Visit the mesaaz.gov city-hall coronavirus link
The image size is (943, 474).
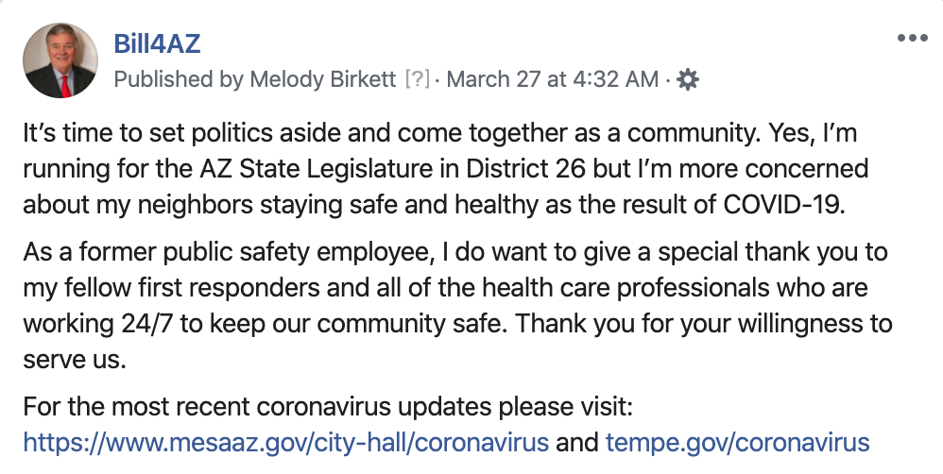285,443
